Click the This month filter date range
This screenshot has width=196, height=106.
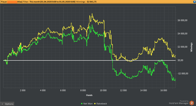52,2
